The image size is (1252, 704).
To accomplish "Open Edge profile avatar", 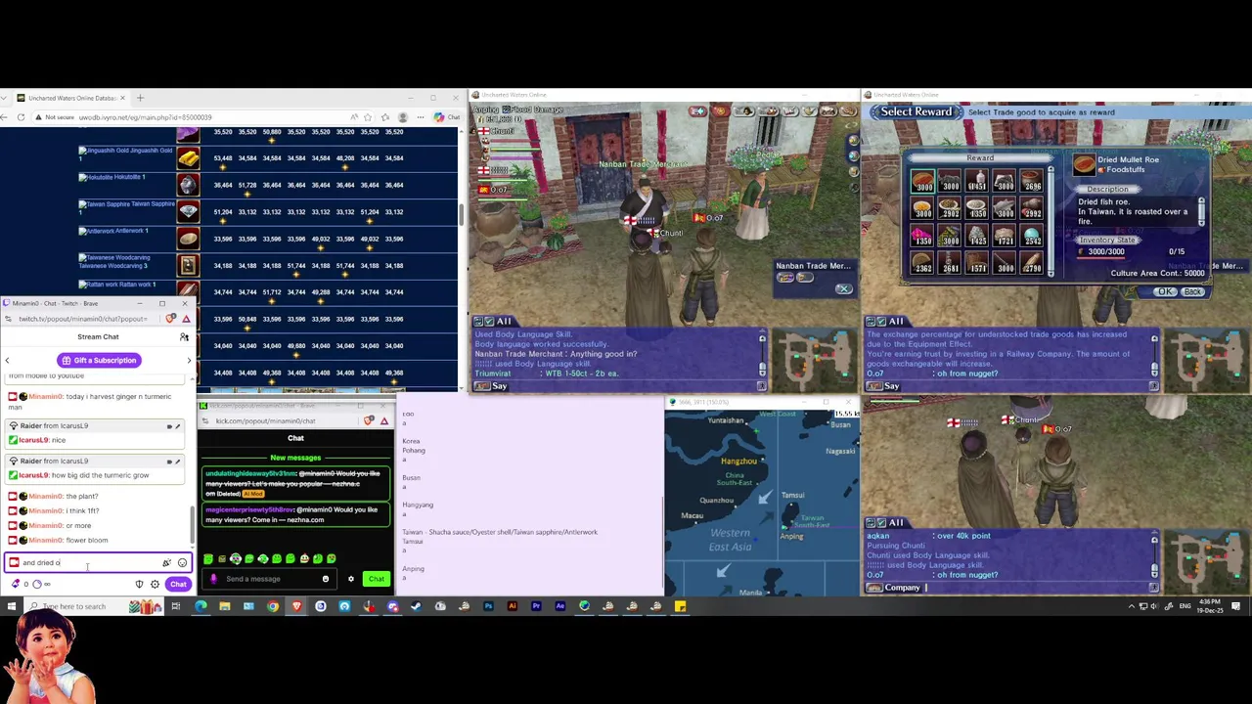I will tap(402, 117).
